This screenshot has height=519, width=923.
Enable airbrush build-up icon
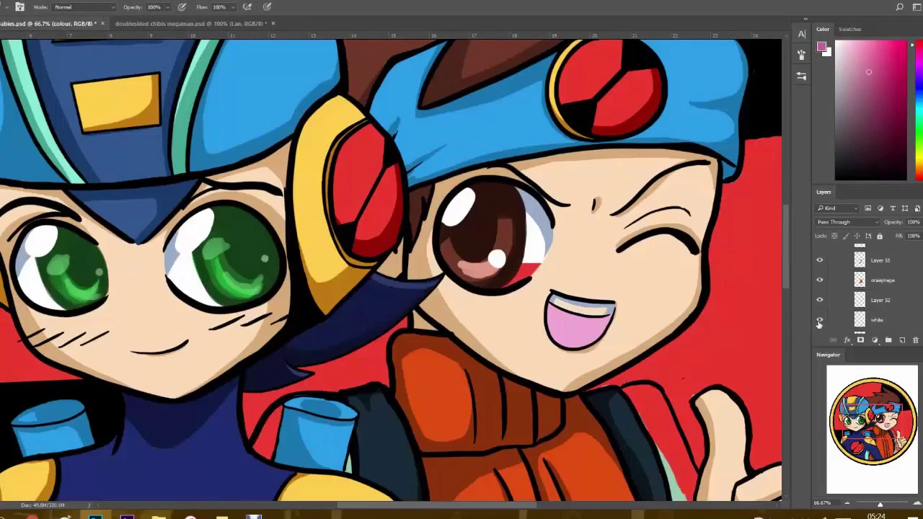pyautogui.click(x=247, y=7)
